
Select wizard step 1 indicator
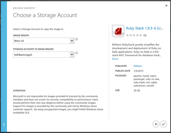[4, 125]
